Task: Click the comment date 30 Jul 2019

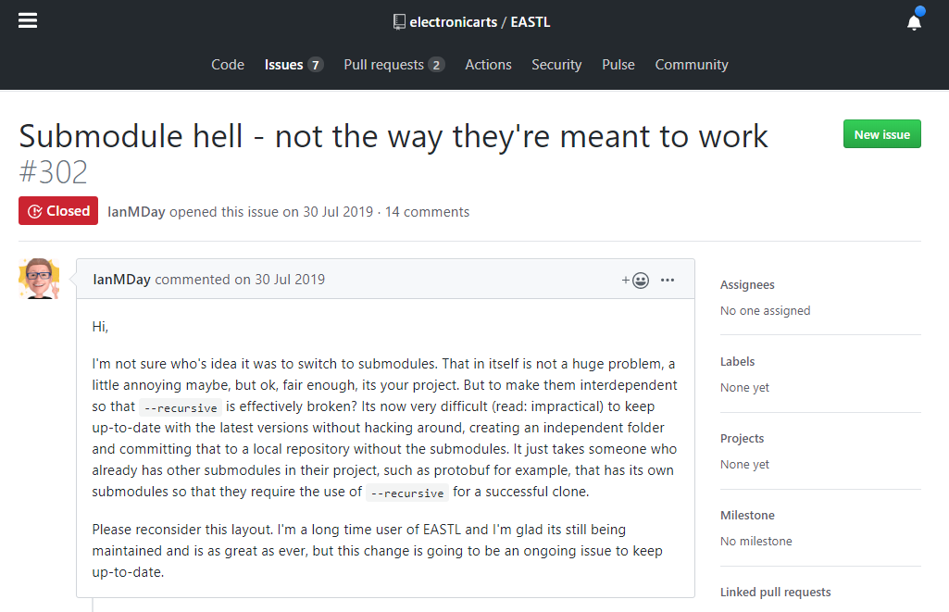Action: pos(289,280)
